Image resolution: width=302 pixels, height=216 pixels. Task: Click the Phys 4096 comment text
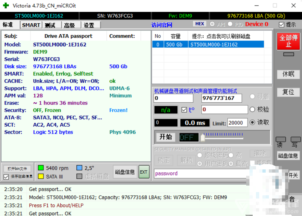click(123, 132)
